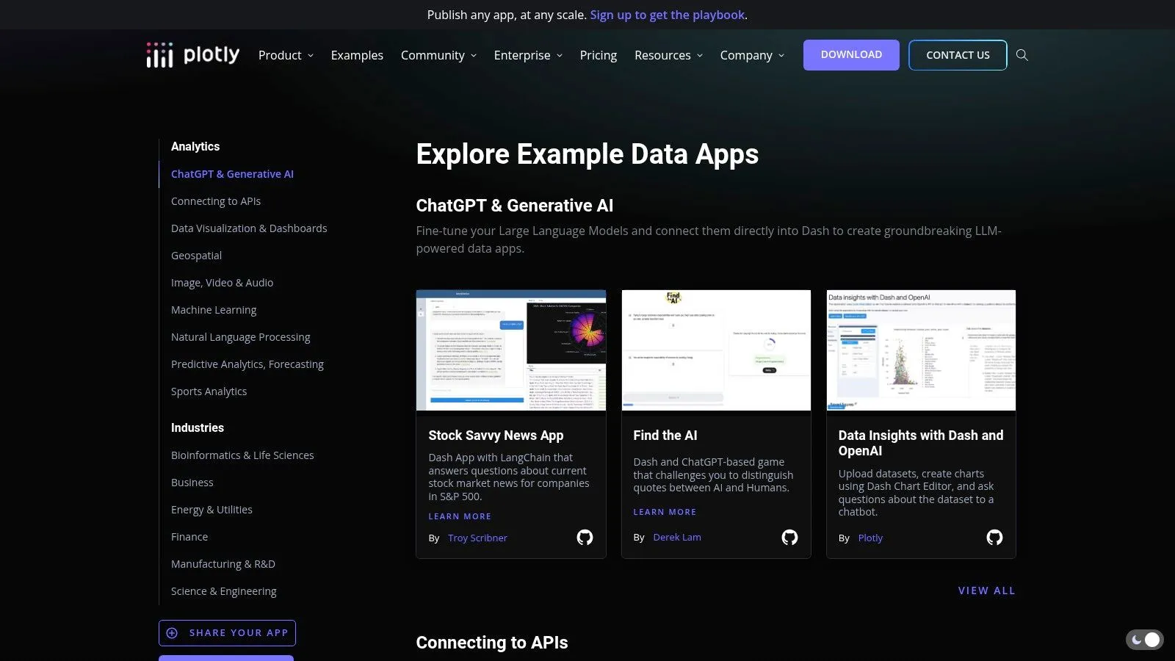This screenshot has width=1175, height=661.
Task: Open GitHub repo for Stock Savvy News App
Action: pyautogui.click(x=585, y=538)
